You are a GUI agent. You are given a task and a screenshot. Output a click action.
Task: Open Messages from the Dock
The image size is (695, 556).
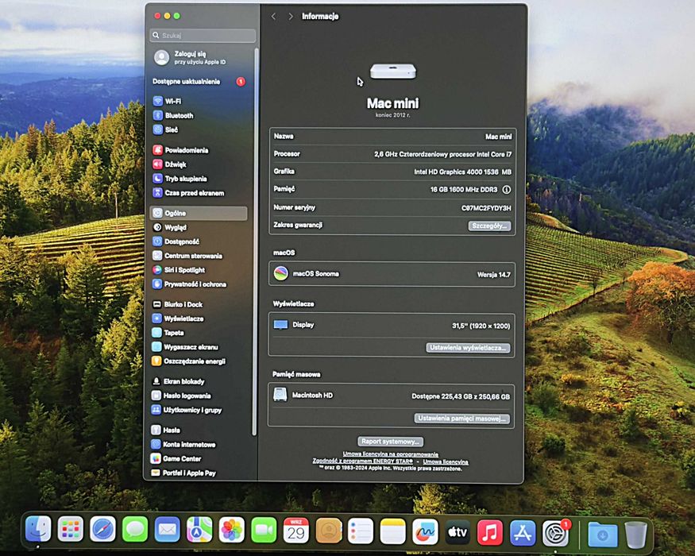[x=135, y=529]
